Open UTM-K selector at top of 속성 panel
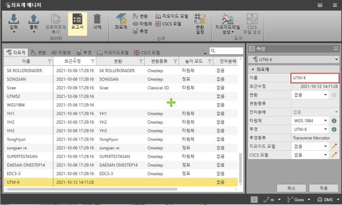Image resolution: width=342 pixels, height=205 pixels. pyautogui.click(x=293, y=59)
